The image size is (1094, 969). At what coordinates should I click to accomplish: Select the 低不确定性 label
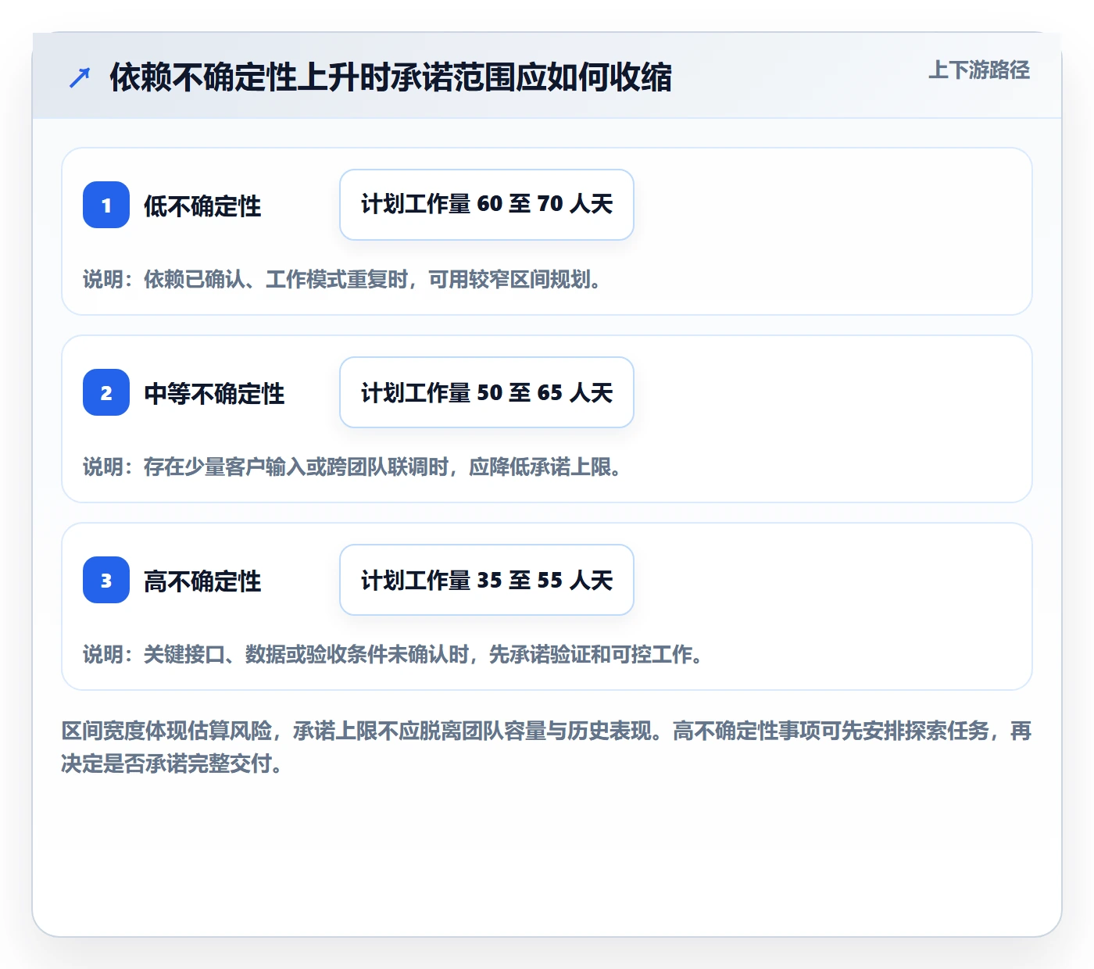pyautogui.click(x=202, y=206)
